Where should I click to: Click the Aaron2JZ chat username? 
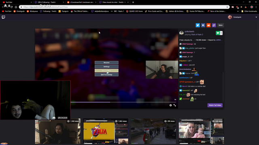coord(186,90)
